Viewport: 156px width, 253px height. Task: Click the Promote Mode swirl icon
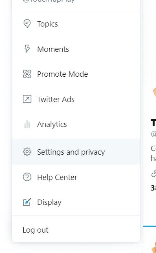point(27,74)
